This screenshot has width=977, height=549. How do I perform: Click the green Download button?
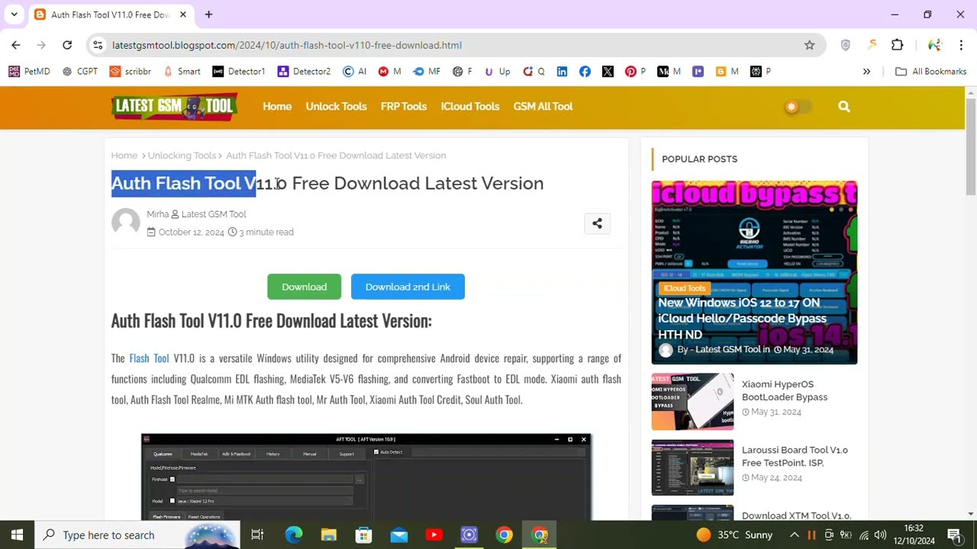[305, 287]
